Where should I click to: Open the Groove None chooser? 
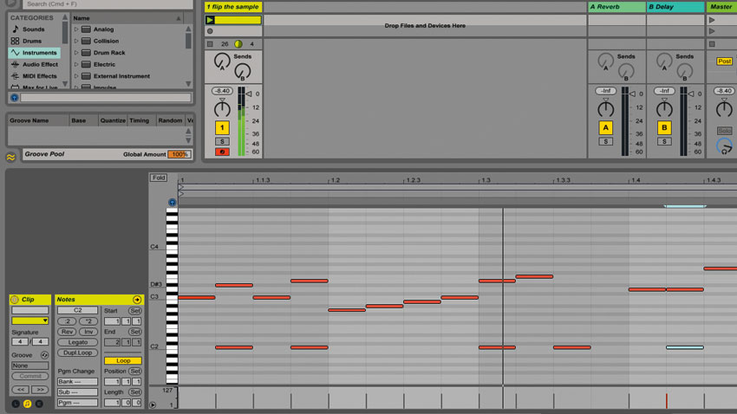point(30,365)
